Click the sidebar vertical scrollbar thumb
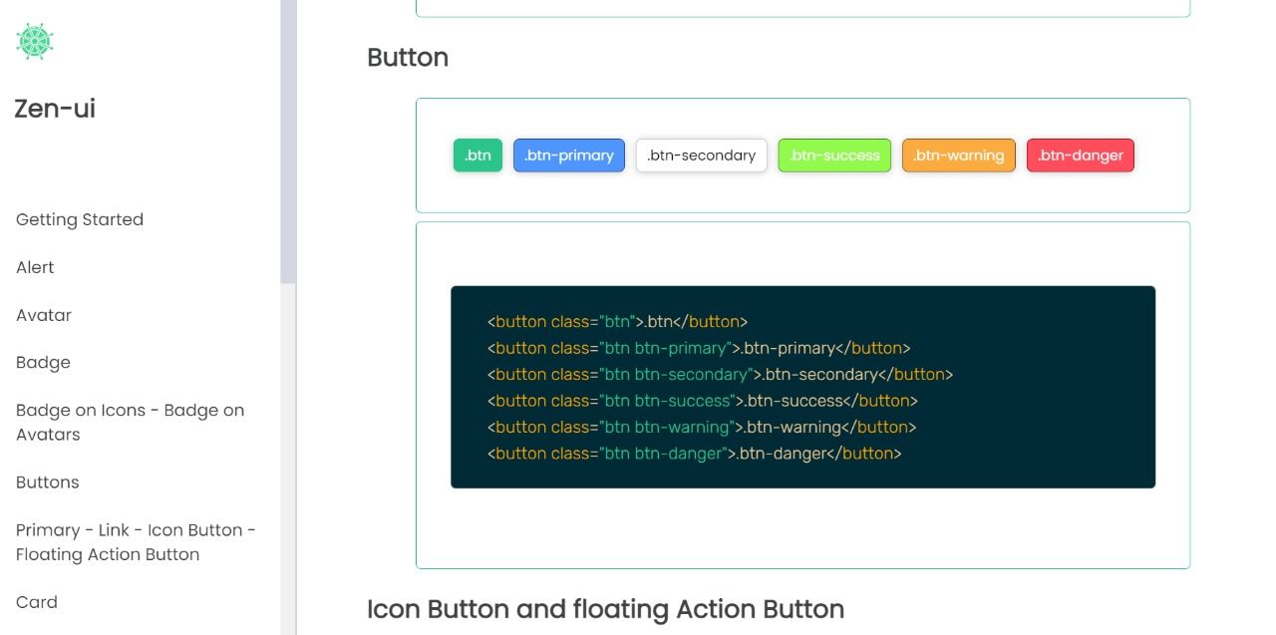Screen dimensions: 1276x635 coord(288,142)
